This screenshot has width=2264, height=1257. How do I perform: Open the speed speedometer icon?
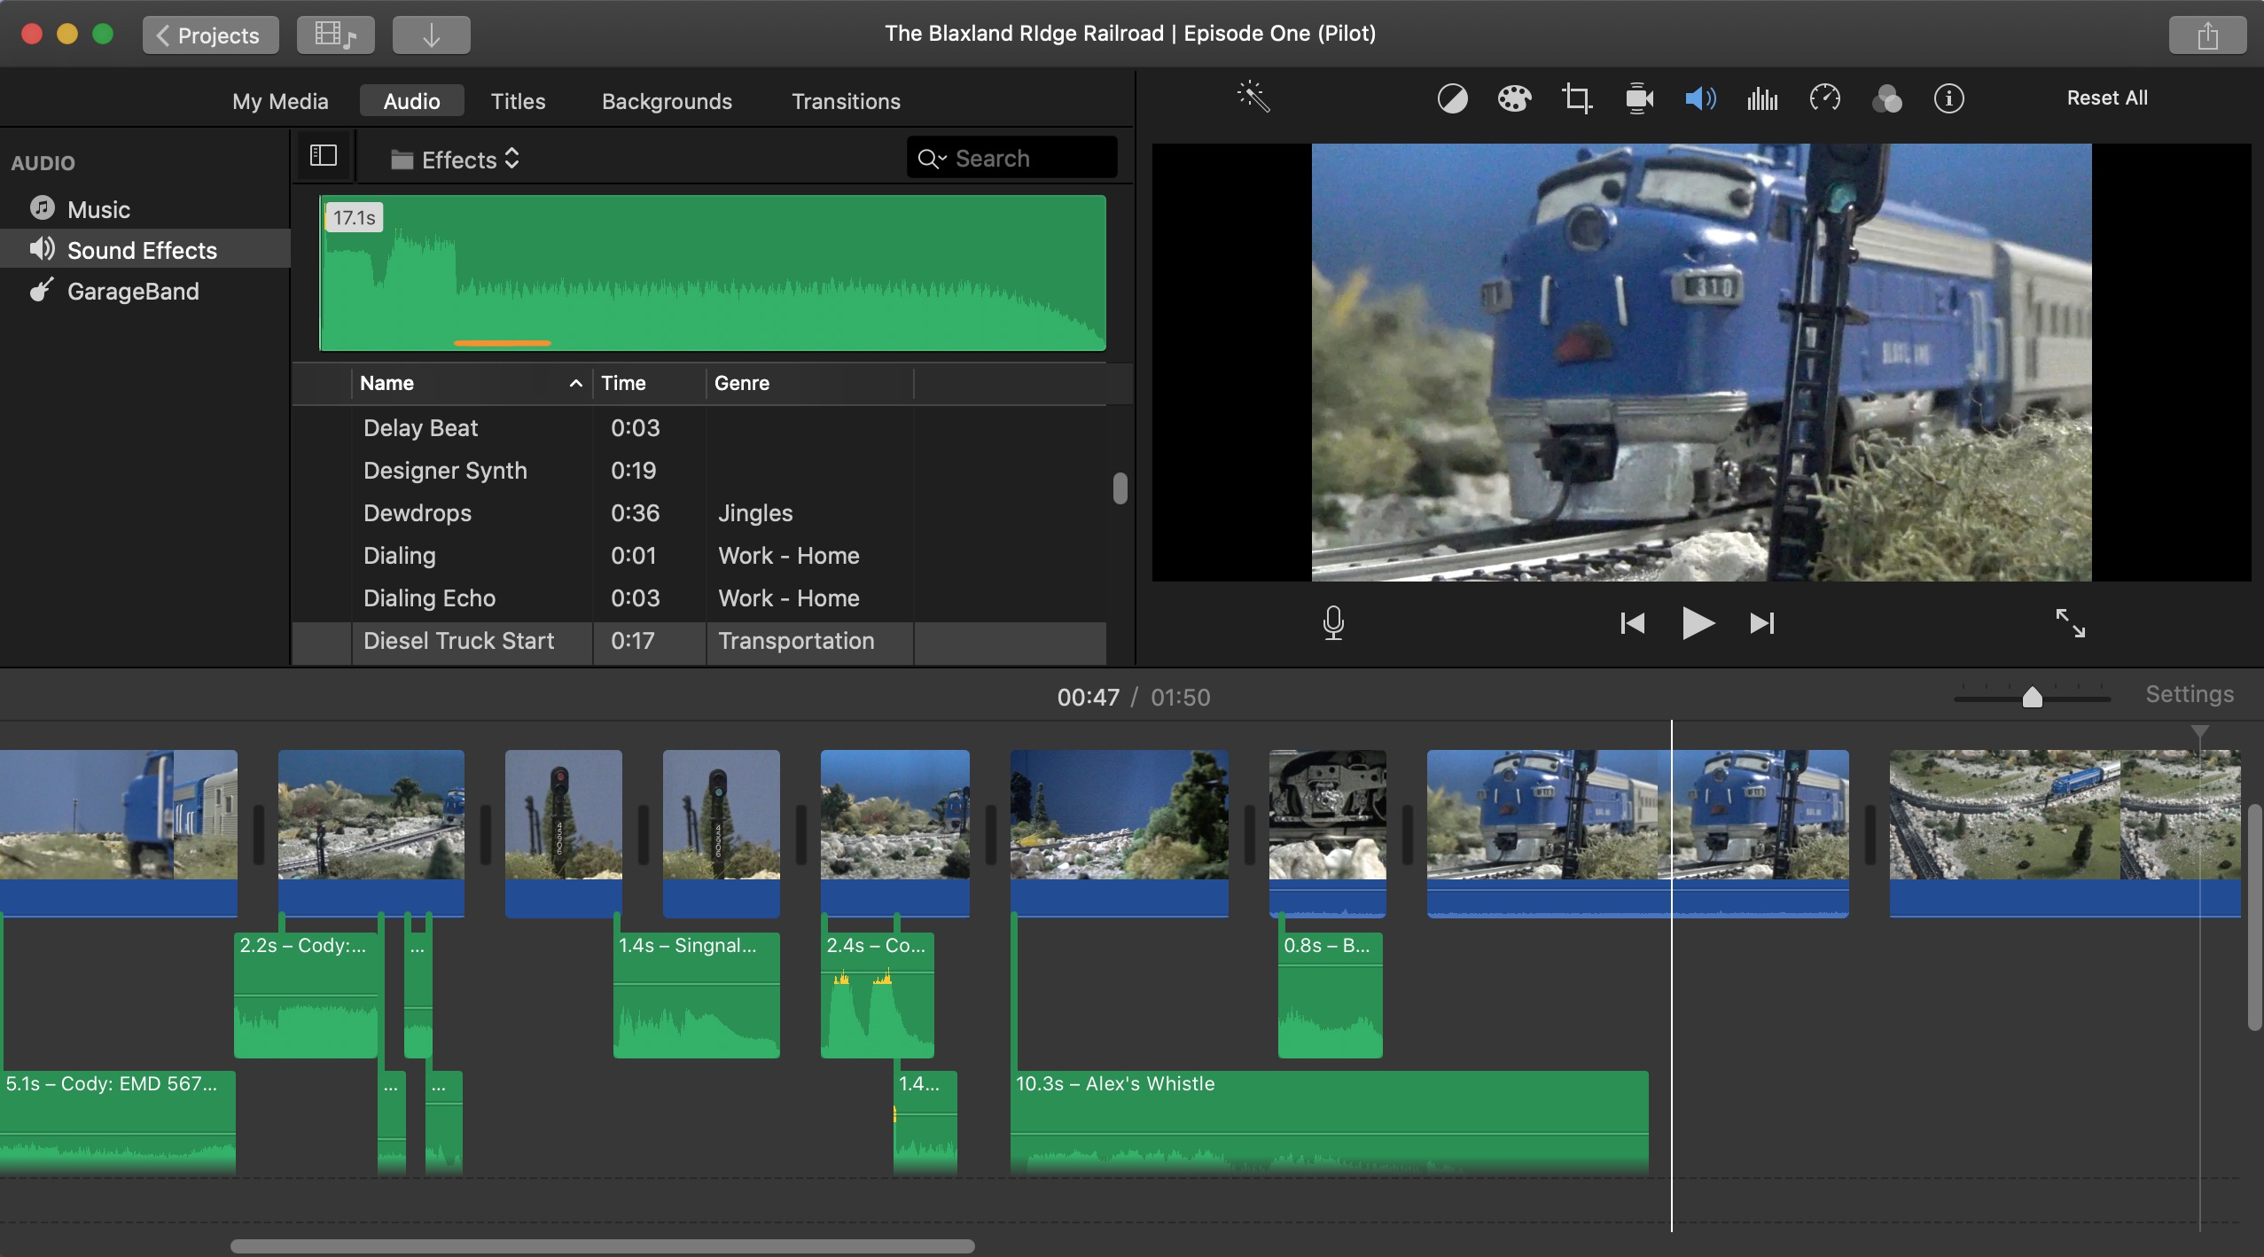tap(1824, 98)
